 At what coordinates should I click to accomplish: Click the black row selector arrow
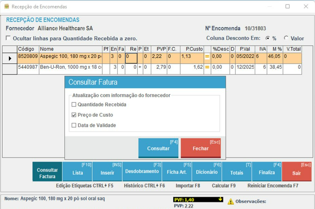[10, 58]
